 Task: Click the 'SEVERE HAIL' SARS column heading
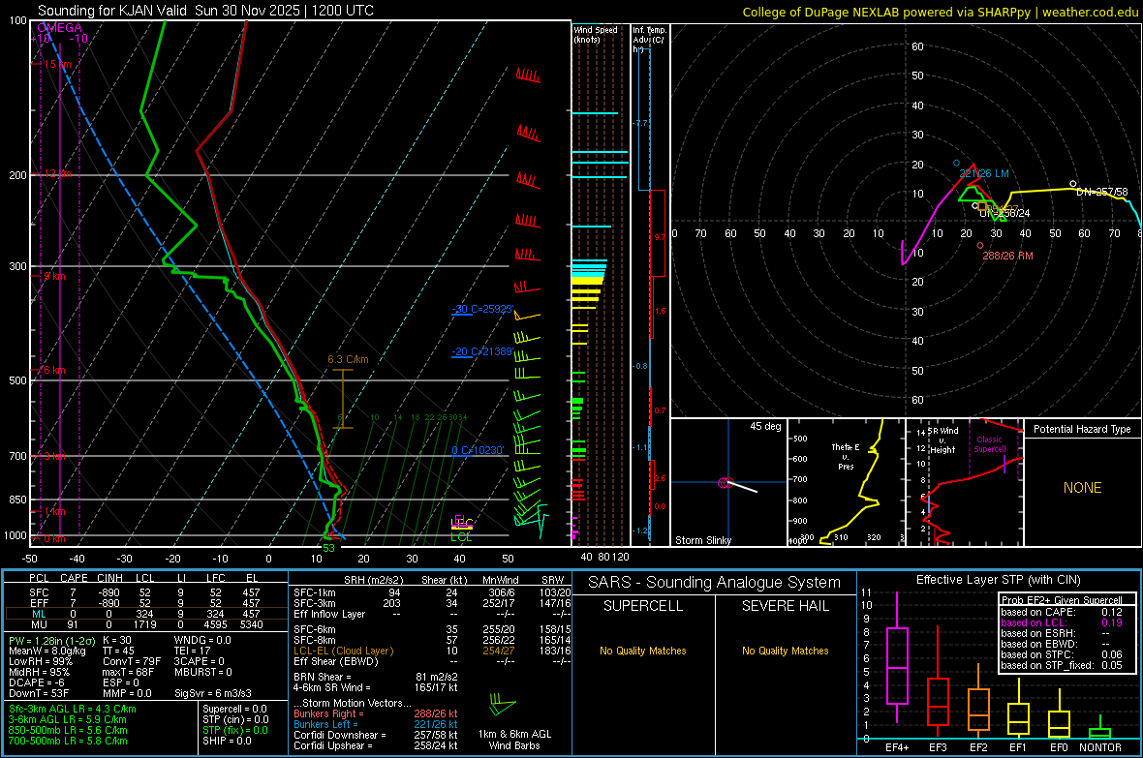coord(785,606)
